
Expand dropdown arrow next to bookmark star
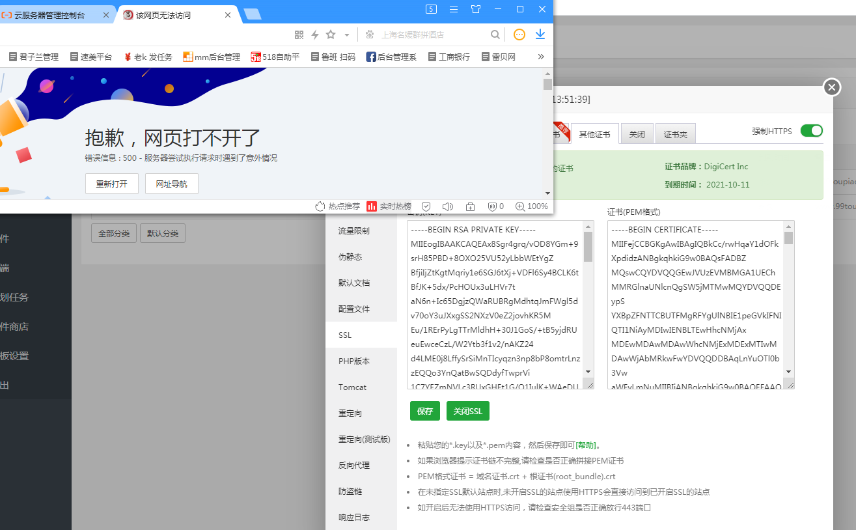click(x=347, y=35)
